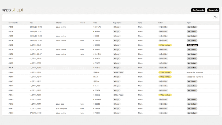The image size is (222, 125).
Task: Select order number #1069
Action: click(x=11, y=72)
